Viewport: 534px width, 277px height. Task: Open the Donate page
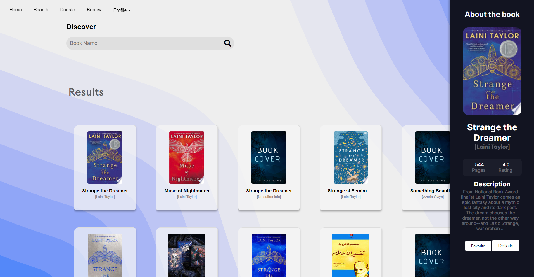67,10
